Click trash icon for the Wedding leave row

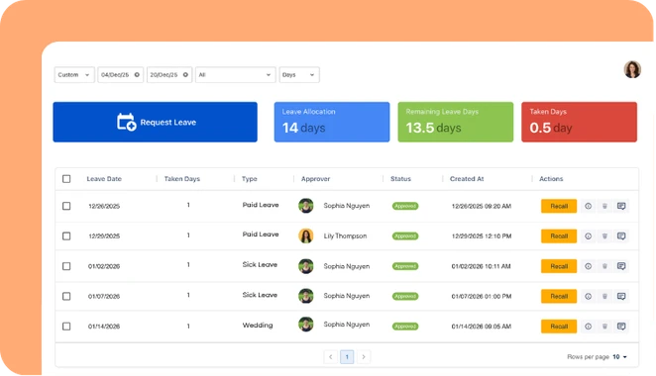tap(604, 327)
